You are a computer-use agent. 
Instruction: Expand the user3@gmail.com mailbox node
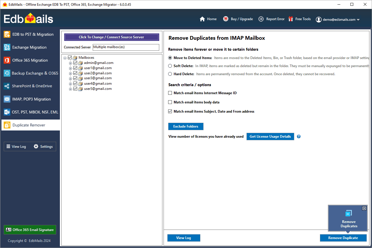click(70, 79)
